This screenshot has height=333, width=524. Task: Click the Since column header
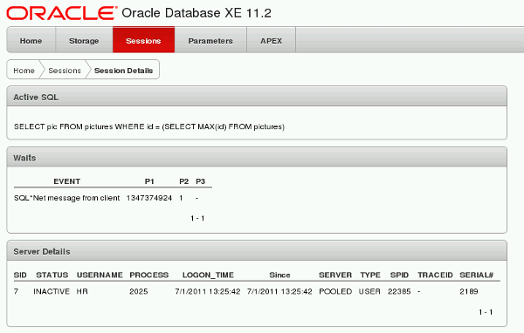279,275
